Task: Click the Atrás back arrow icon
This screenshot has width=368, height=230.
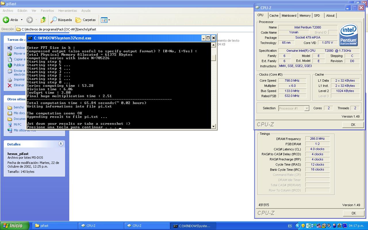Action: click(x=6, y=20)
